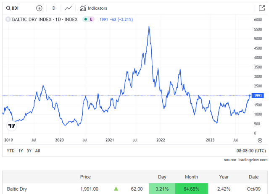Select the 1Y time range
The image size is (269, 194).
tap(21, 150)
